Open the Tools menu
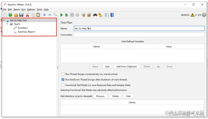208x119 pixels. (40, 10)
